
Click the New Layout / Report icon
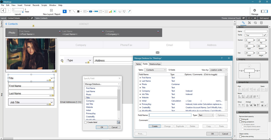[x=52, y=11]
